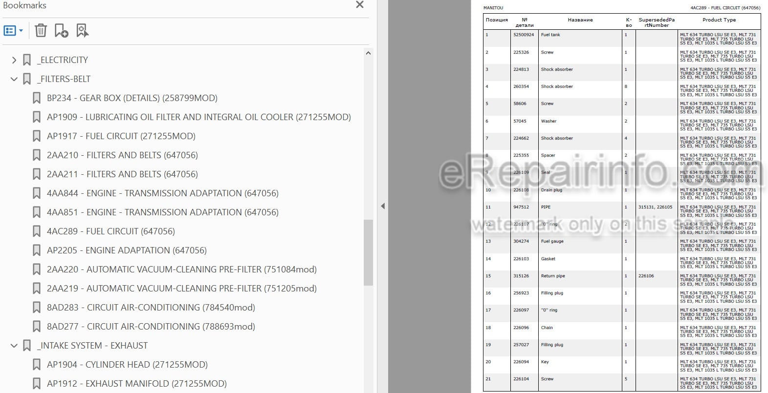Screen dimensions: 768x393
Task: Click bookmark icon beside 4AA851 entry
Action: 37,212
